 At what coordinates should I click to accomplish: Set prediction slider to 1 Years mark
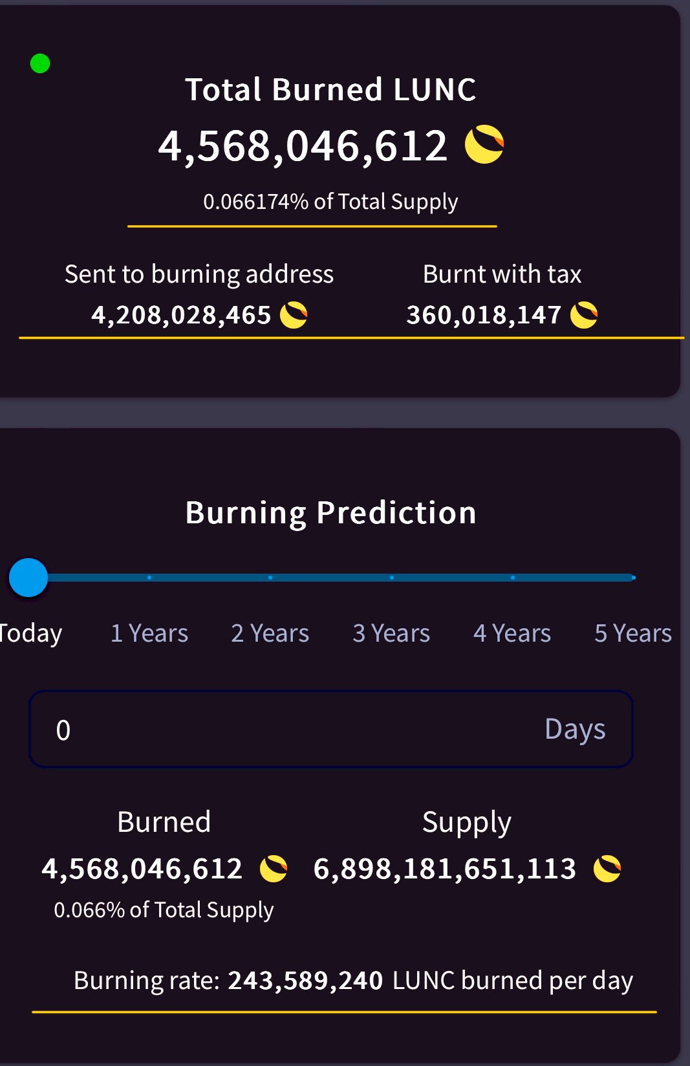(149, 578)
